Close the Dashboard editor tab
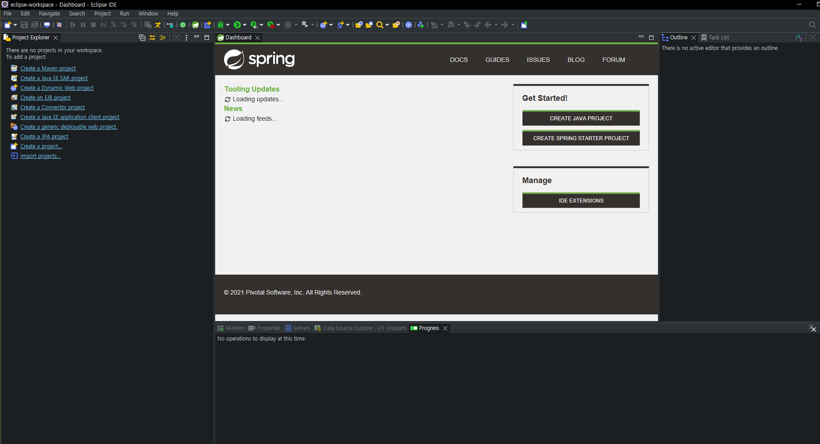The width and height of the screenshot is (820, 444). [x=257, y=38]
